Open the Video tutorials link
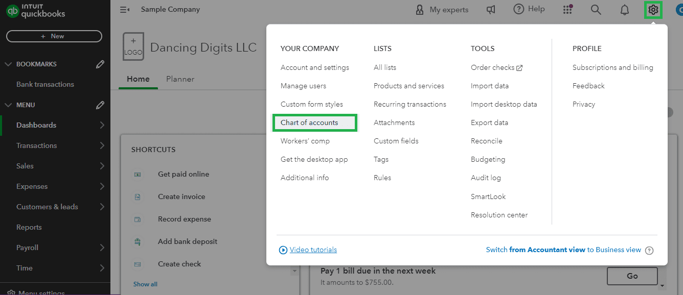This screenshot has width=683, height=295. pyautogui.click(x=313, y=250)
